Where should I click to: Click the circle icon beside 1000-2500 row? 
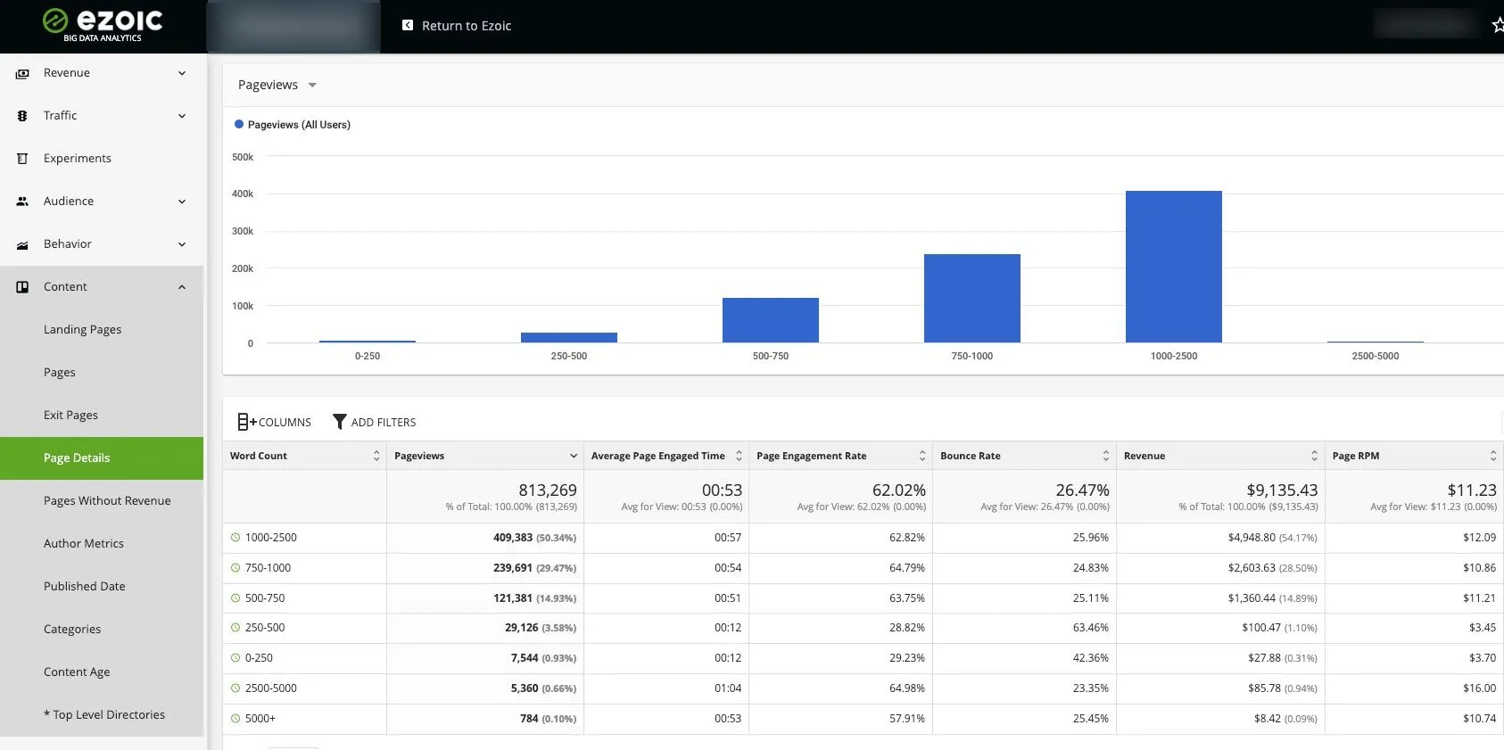point(236,538)
